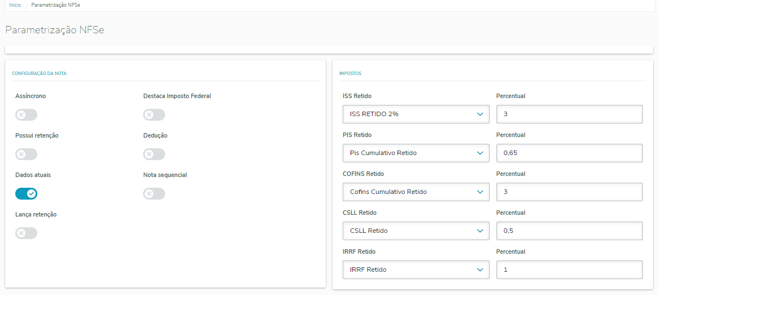Viewport: 769px width, 318px height.
Task: Disable the Dados atuais toggle
Action: pos(26,194)
